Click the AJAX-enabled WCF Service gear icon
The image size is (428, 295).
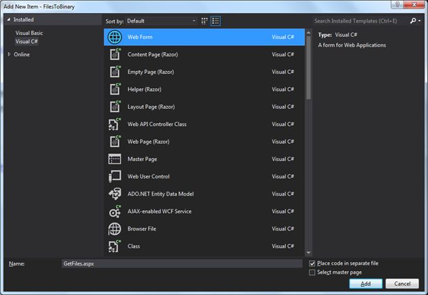click(x=115, y=211)
